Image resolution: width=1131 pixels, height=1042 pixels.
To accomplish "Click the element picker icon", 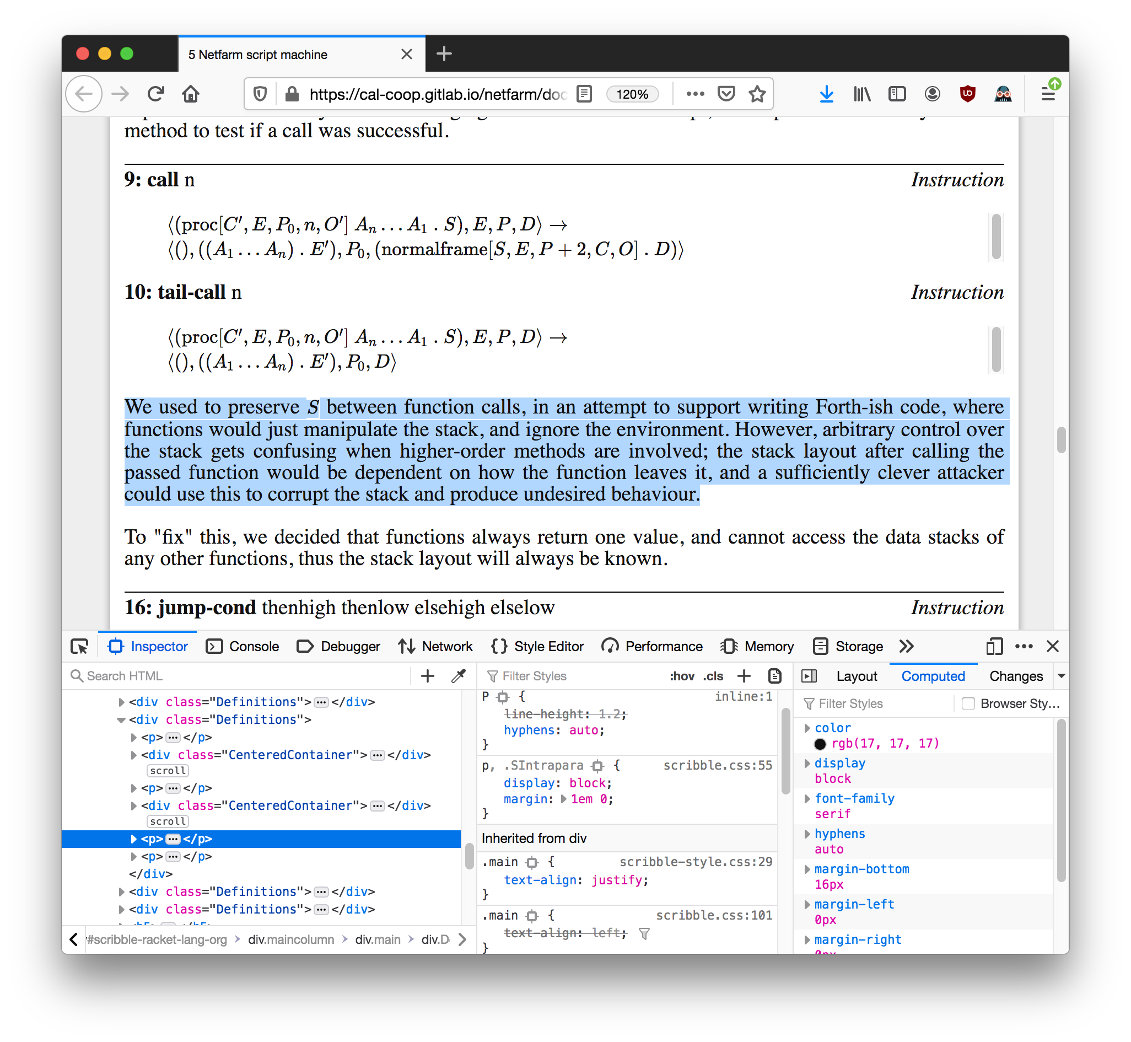I will coord(79,646).
